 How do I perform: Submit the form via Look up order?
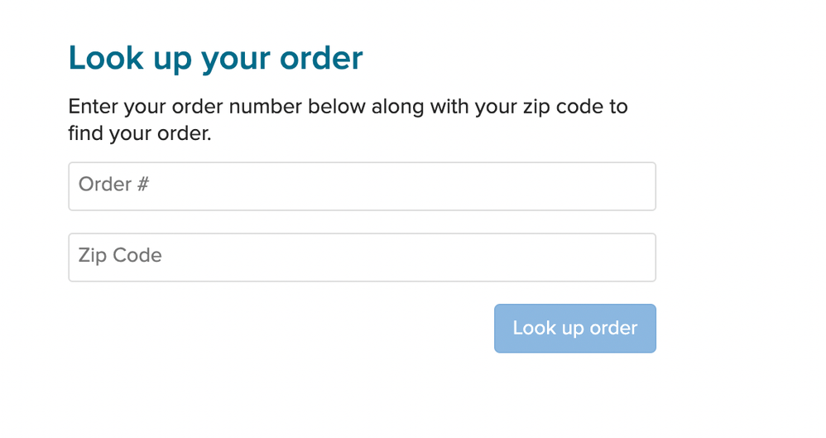[x=575, y=328]
